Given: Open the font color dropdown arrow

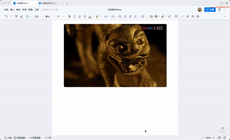Looking at the screenshot, I should tap(93, 17).
